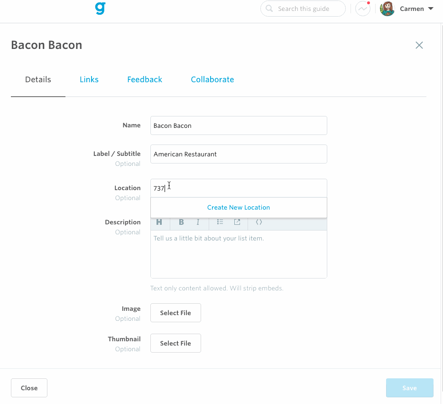Close the Bacon Bacon panel with X

coord(419,45)
